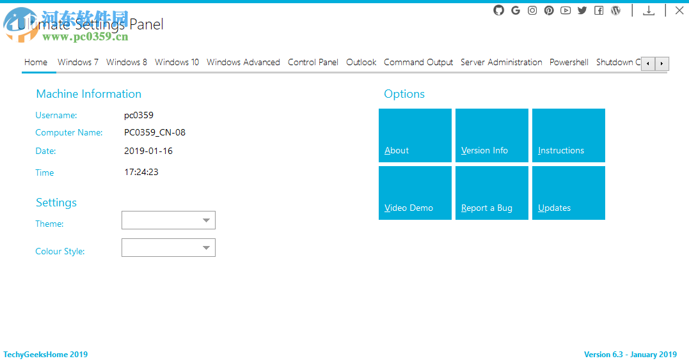
Task: Click the Colour Style: label
Action: (x=59, y=251)
